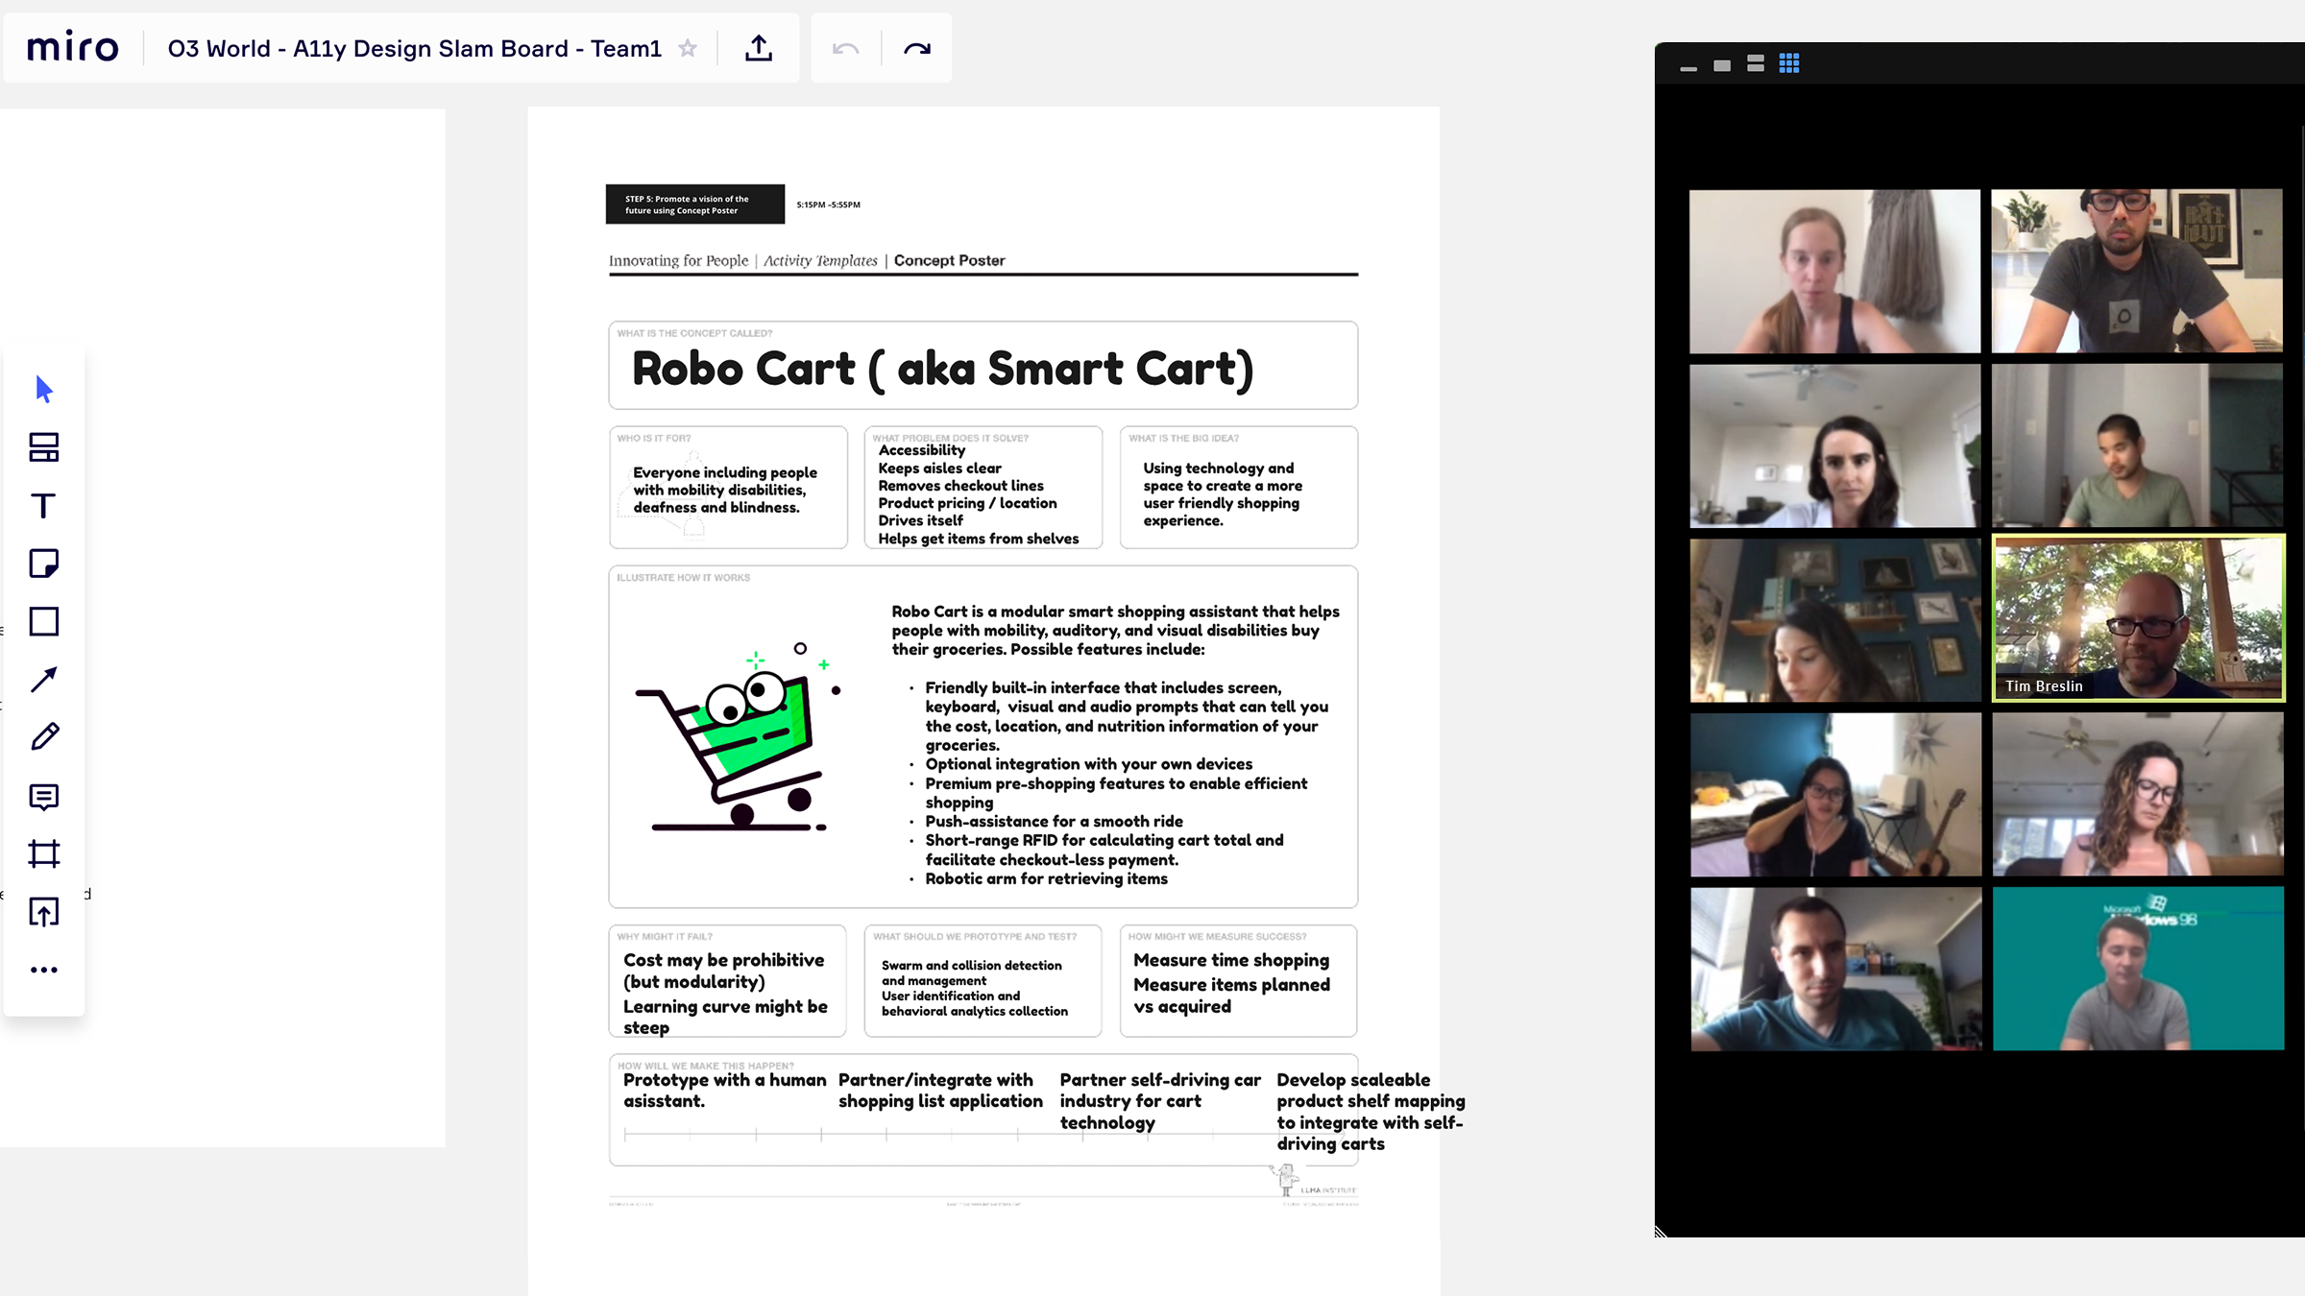Click the export board icon

click(759, 48)
